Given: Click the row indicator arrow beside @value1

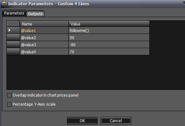Looking at the screenshot, I should (9, 30).
